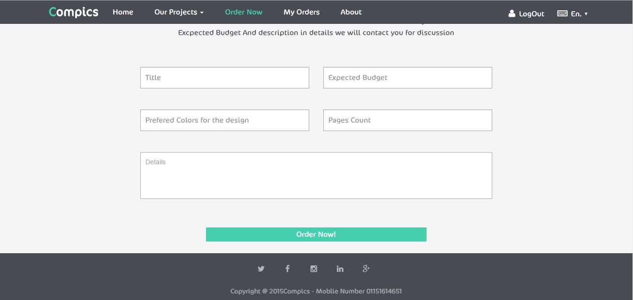Viewport: 633px width, 300px height.
Task: Focus the Expected Budget field
Action: coord(408,78)
